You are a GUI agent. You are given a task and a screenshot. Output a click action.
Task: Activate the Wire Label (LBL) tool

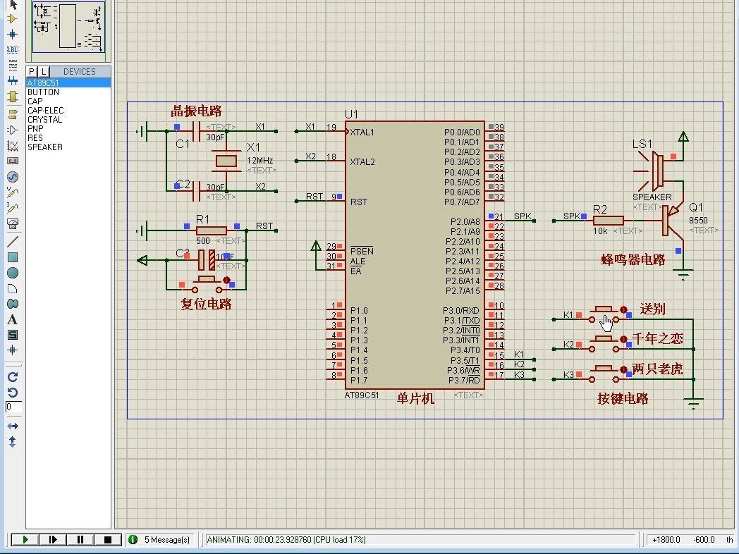pyautogui.click(x=12, y=49)
